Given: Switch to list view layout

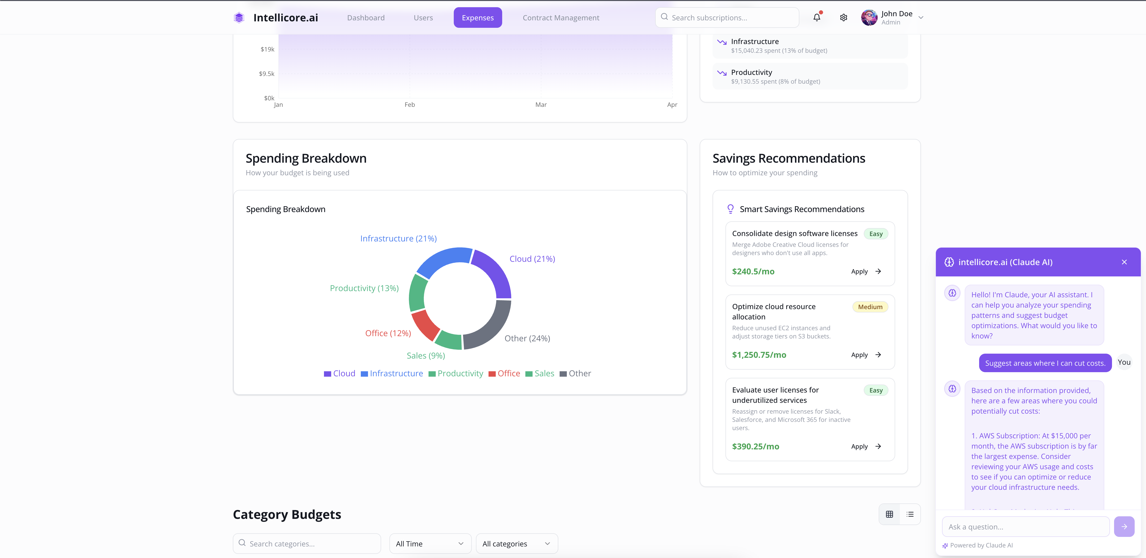Looking at the screenshot, I should [910, 514].
